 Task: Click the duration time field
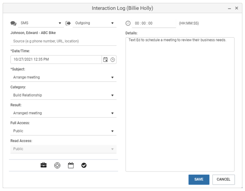154,24
